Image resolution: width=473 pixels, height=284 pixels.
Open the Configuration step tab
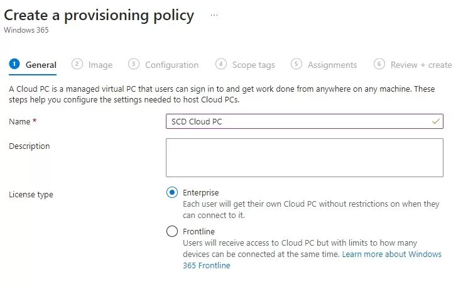tap(163, 65)
